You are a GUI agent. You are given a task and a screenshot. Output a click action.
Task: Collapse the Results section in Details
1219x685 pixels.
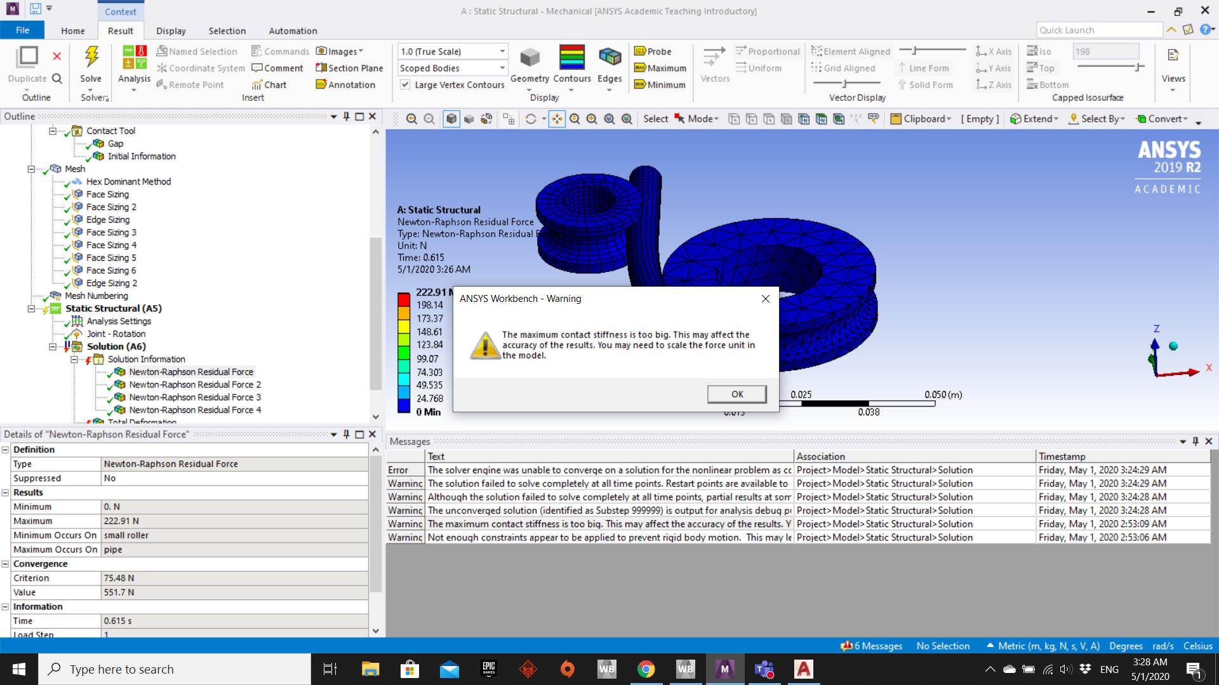click(5, 493)
